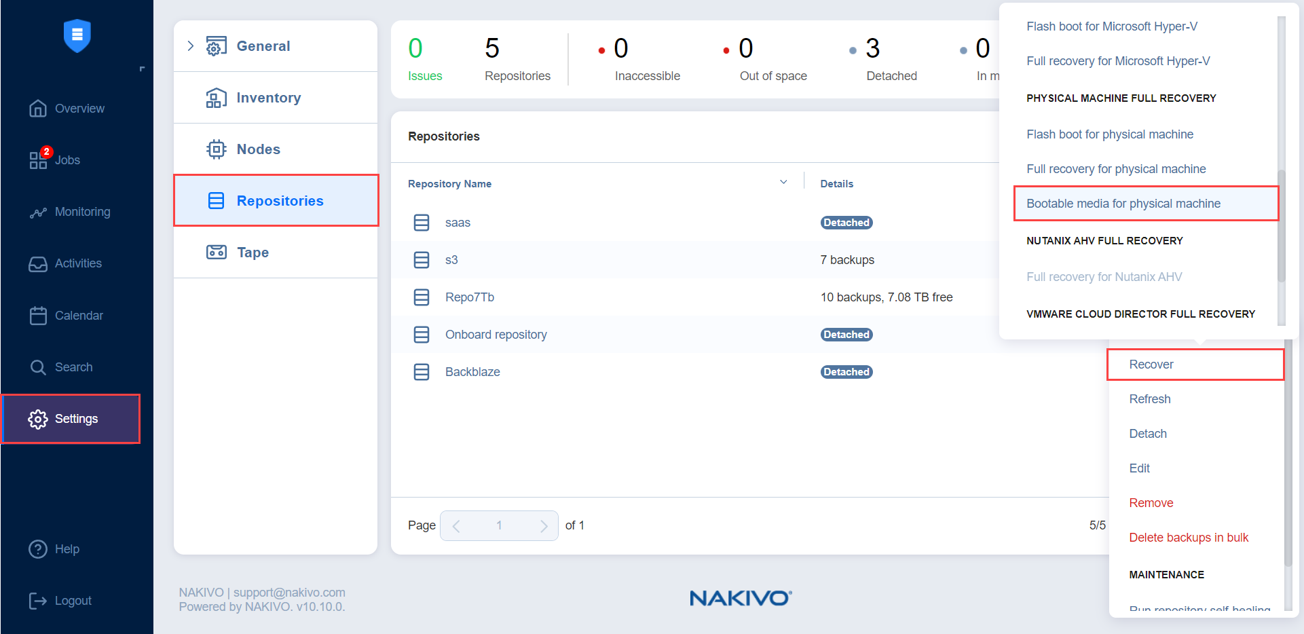Click '10 backups, 7.08 TB free' details

pos(887,297)
